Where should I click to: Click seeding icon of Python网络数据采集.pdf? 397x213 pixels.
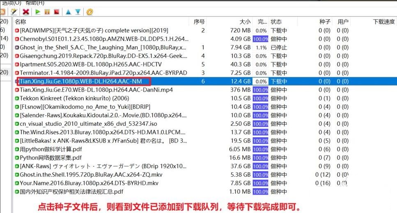(x=17, y=158)
